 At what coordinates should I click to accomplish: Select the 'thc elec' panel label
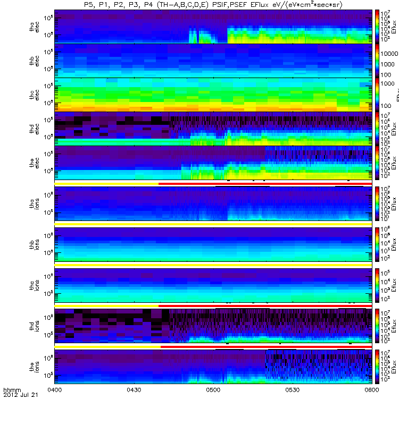coord(34,95)
